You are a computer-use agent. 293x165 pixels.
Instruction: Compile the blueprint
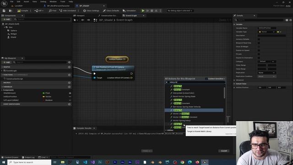22,11
